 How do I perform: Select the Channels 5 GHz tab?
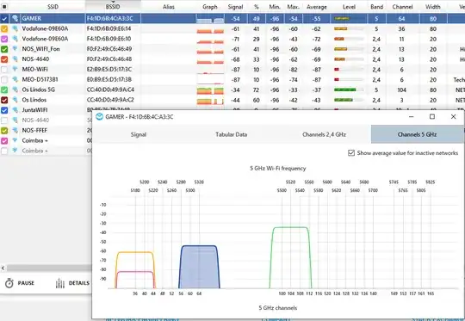point(417,134)
